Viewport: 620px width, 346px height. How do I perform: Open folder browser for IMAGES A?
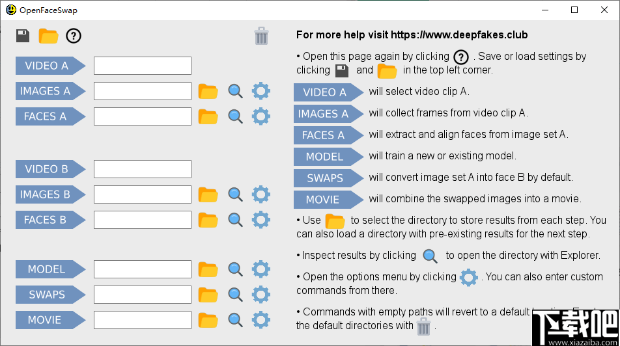pyautogui.click(x=208, y=91)
